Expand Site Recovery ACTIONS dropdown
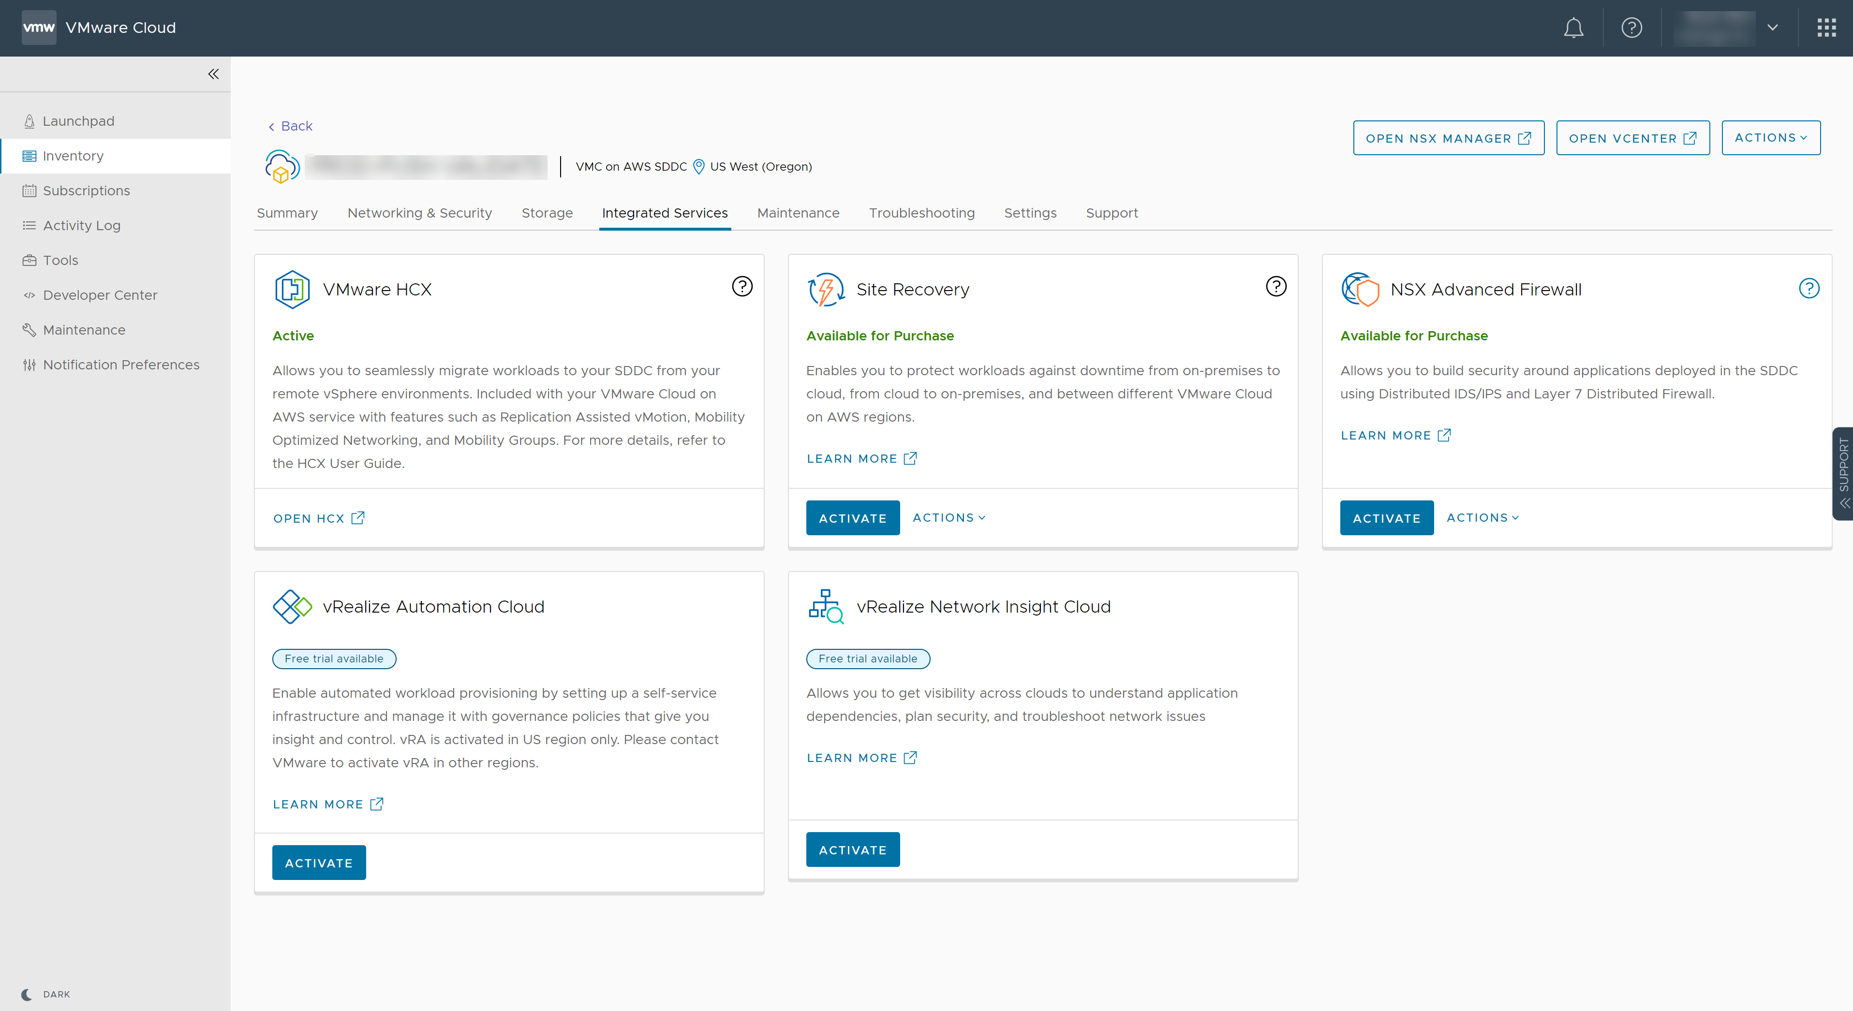The image size is (1853, 1011). click(949, 517)
